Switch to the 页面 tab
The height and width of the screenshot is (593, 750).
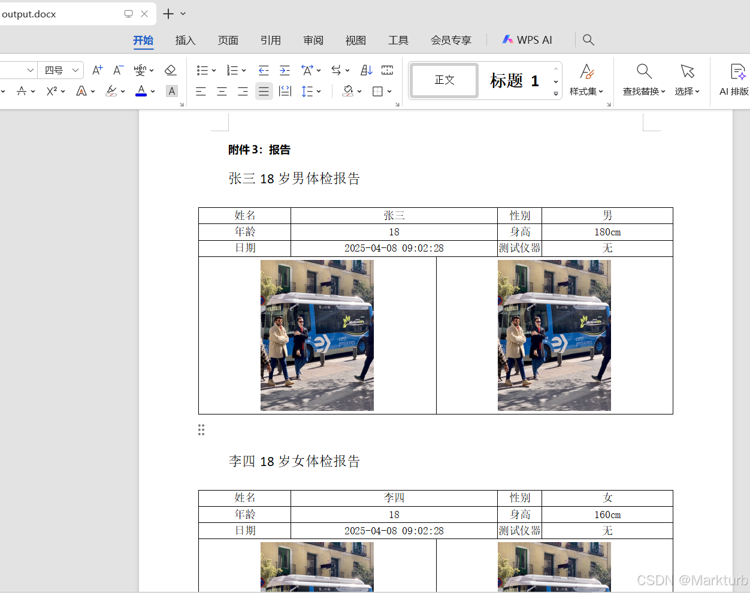[228, 40]
